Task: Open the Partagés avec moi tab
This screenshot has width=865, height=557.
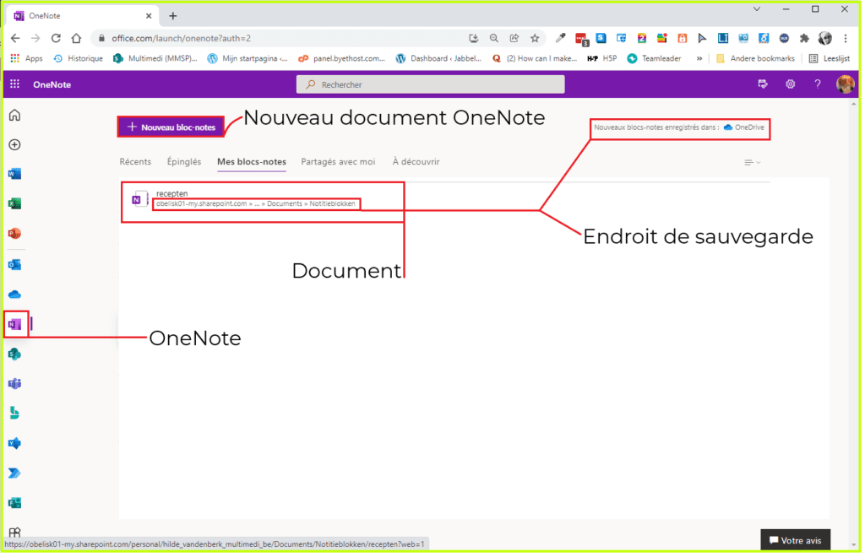Action: [338, 162]
